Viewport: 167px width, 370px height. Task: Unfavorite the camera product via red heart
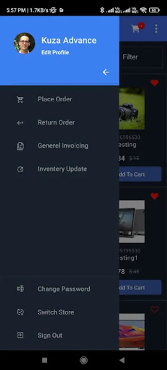155,83
